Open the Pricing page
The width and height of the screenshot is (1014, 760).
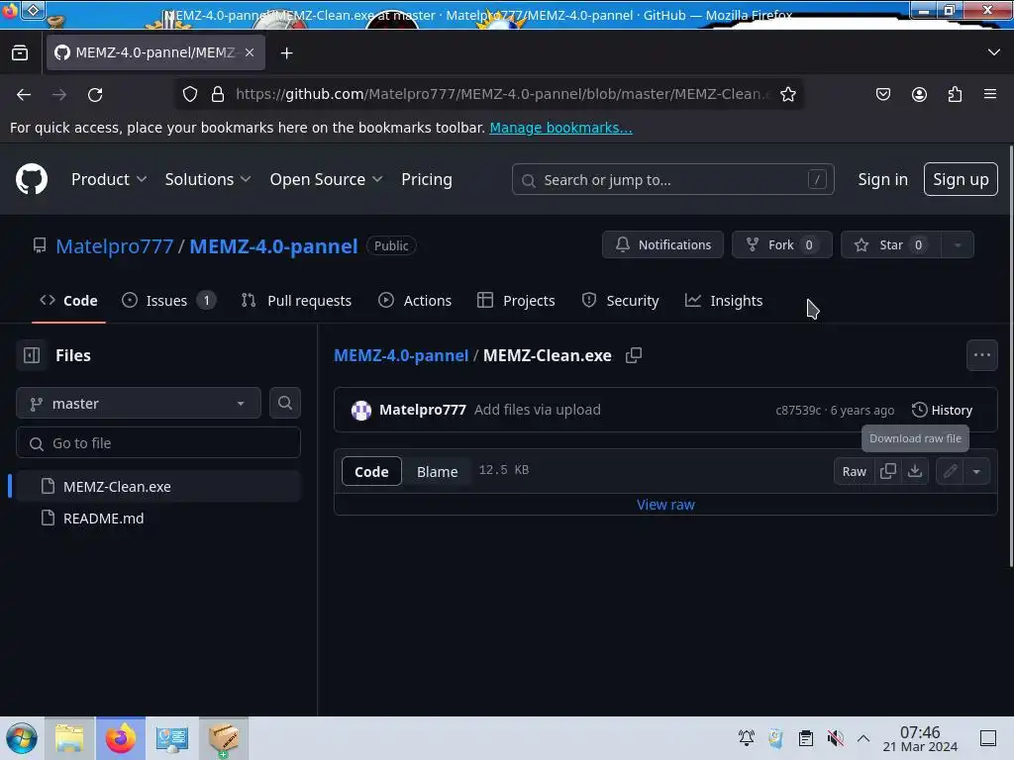tap(426, 179)
